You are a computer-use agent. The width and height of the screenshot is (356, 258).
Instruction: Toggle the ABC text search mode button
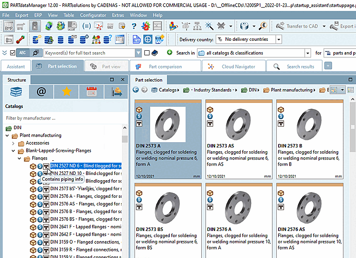click(x=23, y=53)
